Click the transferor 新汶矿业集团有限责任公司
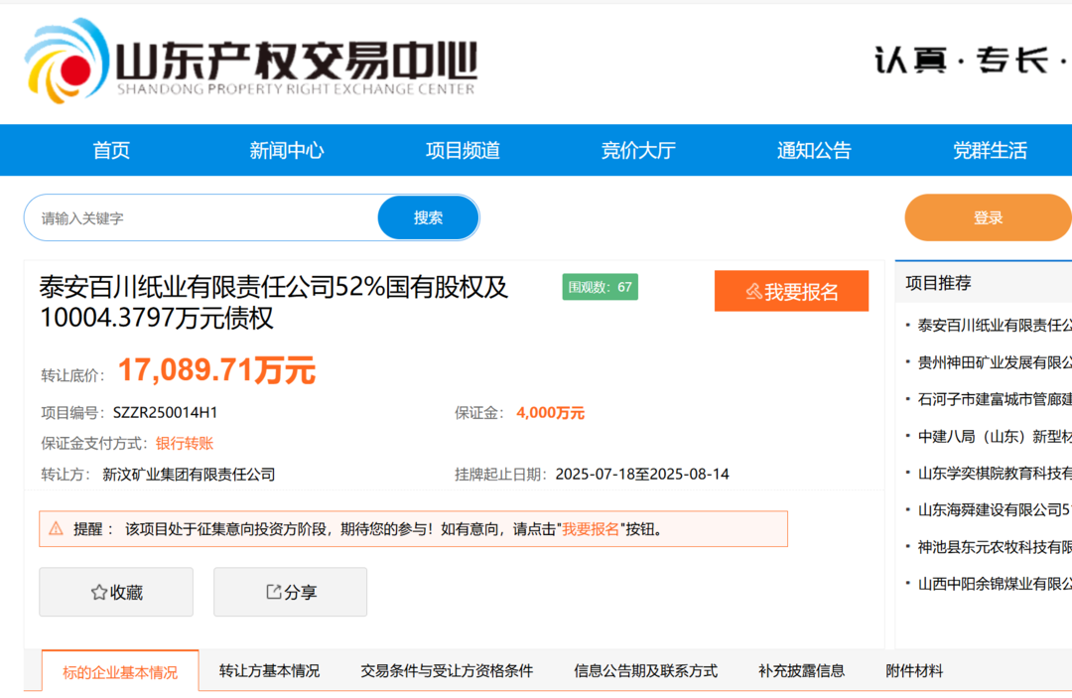This screenshot has height=698, width=1072. [189, 475]
